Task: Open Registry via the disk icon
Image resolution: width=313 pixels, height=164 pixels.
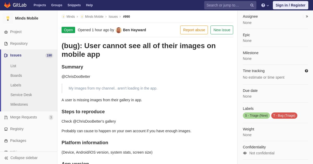Action: [6, 129]
